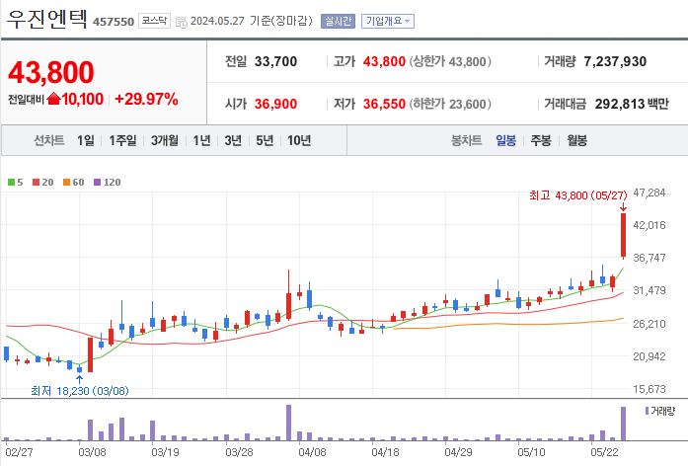Click the 04/08 date axis label

[x=312, y=452]
